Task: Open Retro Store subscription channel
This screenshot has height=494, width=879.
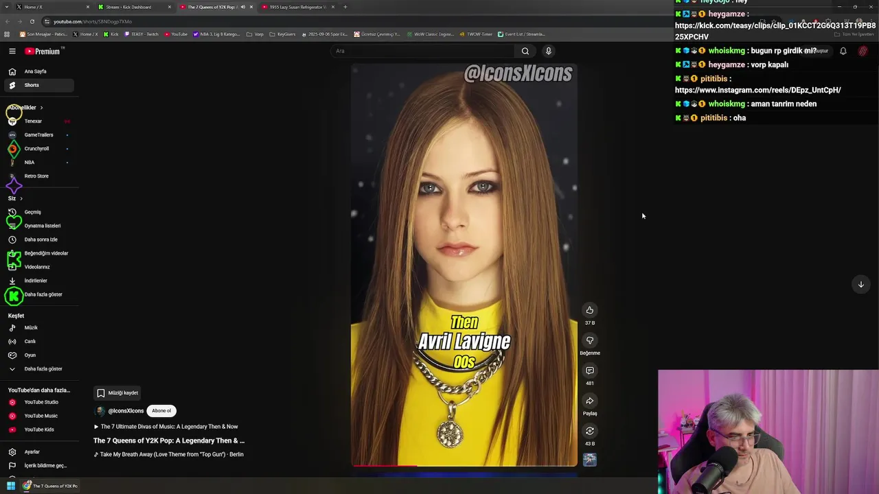Action: coord(40,176)
